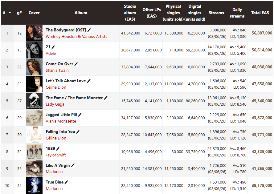Click the pencil icon next to 1989
Screen dimensions: 274x194
[58, 149]
